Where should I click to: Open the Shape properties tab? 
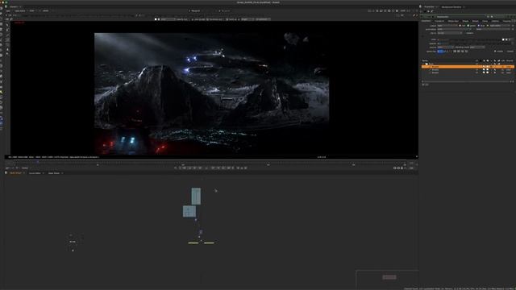[x=465, y=21]
